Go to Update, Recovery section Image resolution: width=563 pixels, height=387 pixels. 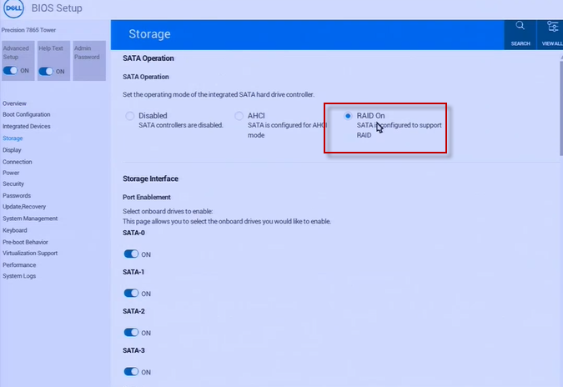24,207
